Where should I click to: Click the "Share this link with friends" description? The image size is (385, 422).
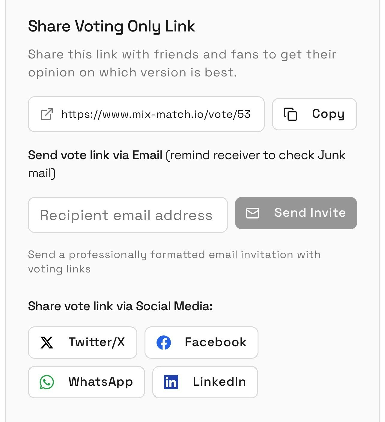(x=182, y=55)
